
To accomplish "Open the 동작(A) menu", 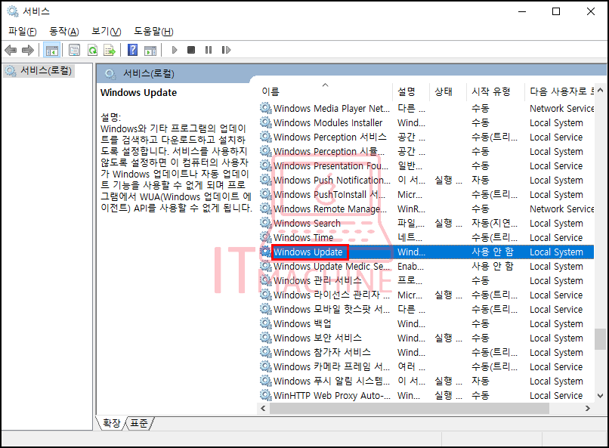I will tap(64, 32).
